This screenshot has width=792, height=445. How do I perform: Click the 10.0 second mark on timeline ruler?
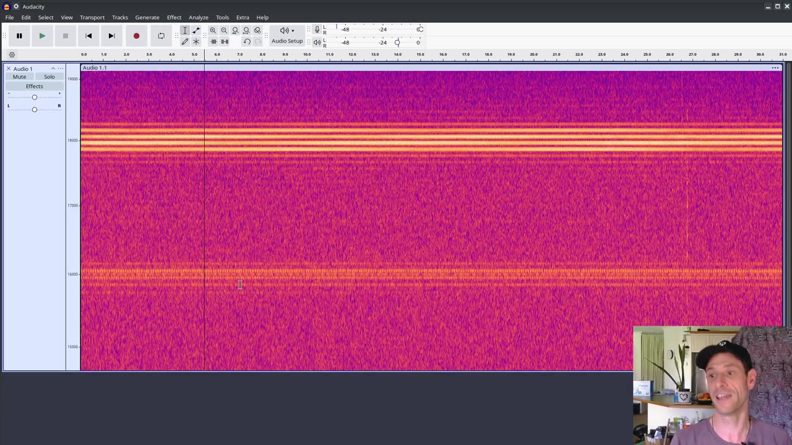coord(307,54)
